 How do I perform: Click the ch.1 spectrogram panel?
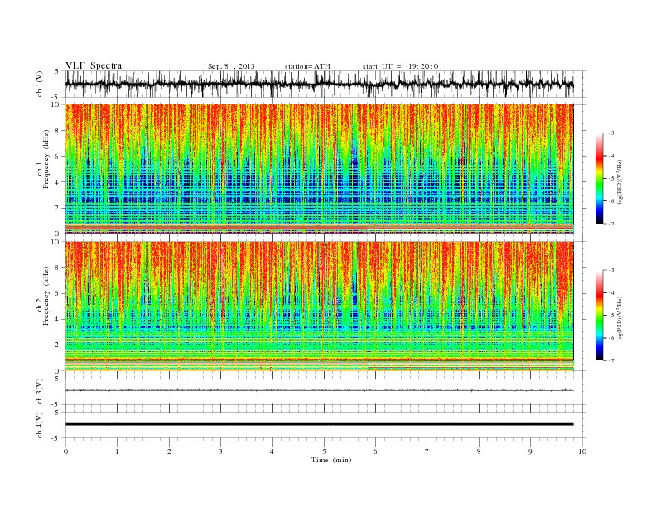point(320,169)
